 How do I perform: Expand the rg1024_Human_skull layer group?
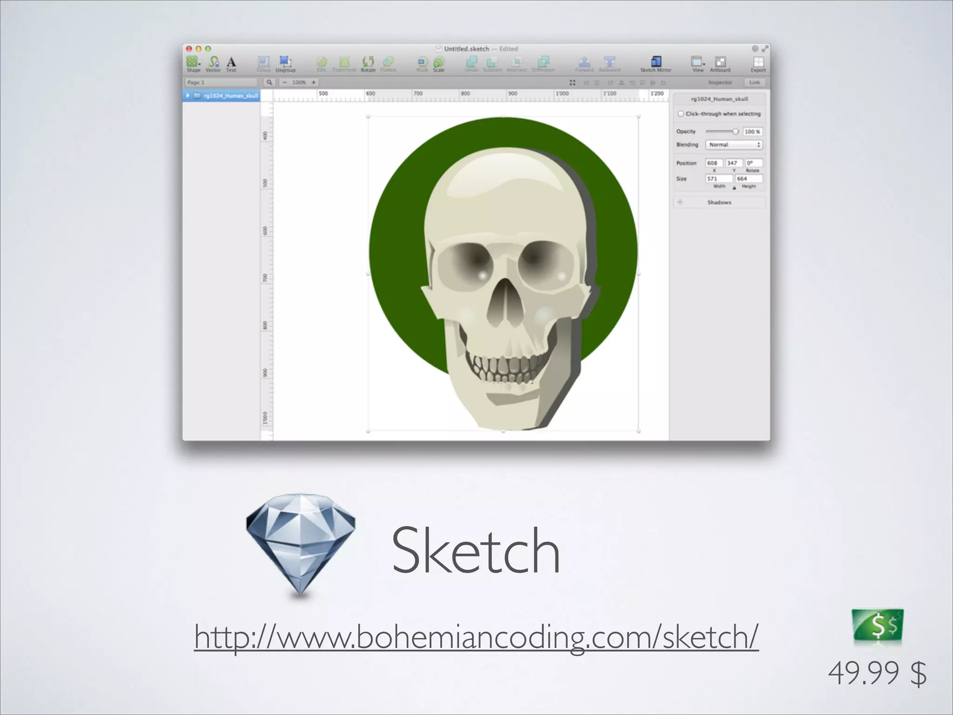tap(188, 95)
